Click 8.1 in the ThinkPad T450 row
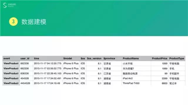 point(100,83)
